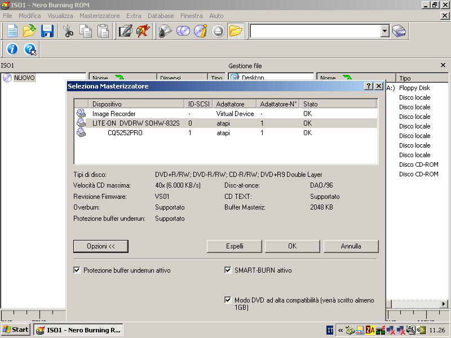The width and height of the screenshot is (451, 338).
Task: Toggle SMART-BURN attivo checkbox
Action: click(228, 270)
